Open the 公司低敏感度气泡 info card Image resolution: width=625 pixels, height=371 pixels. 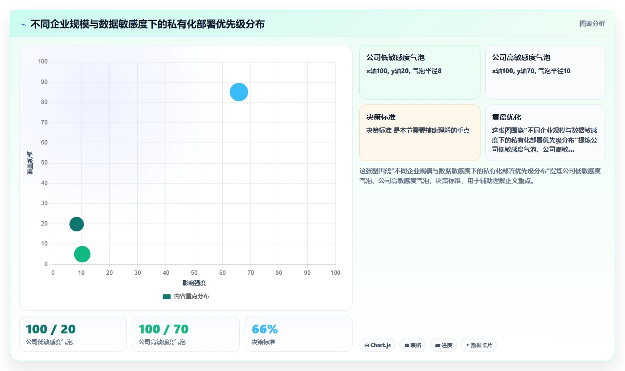[x=420, y=72]
